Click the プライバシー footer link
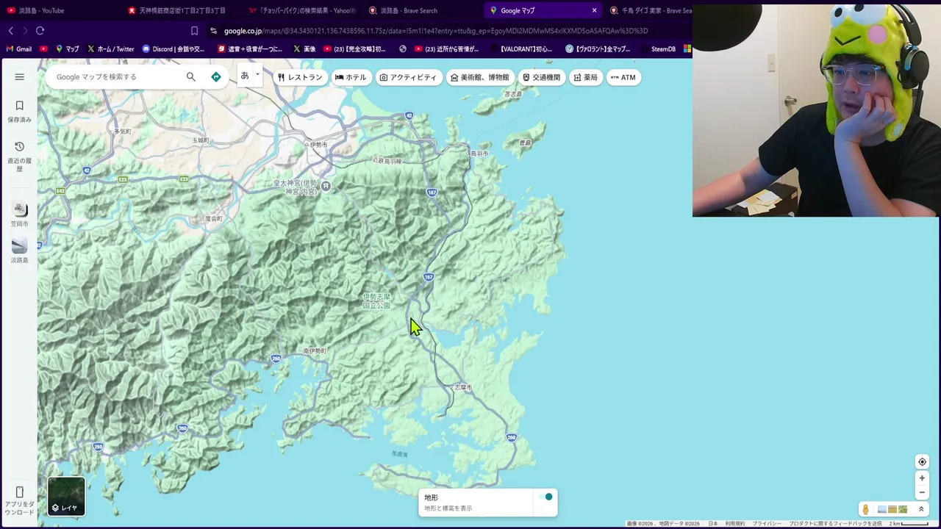Image resolution: width=941 pixels, height=529 pixels. pos(767,524)
